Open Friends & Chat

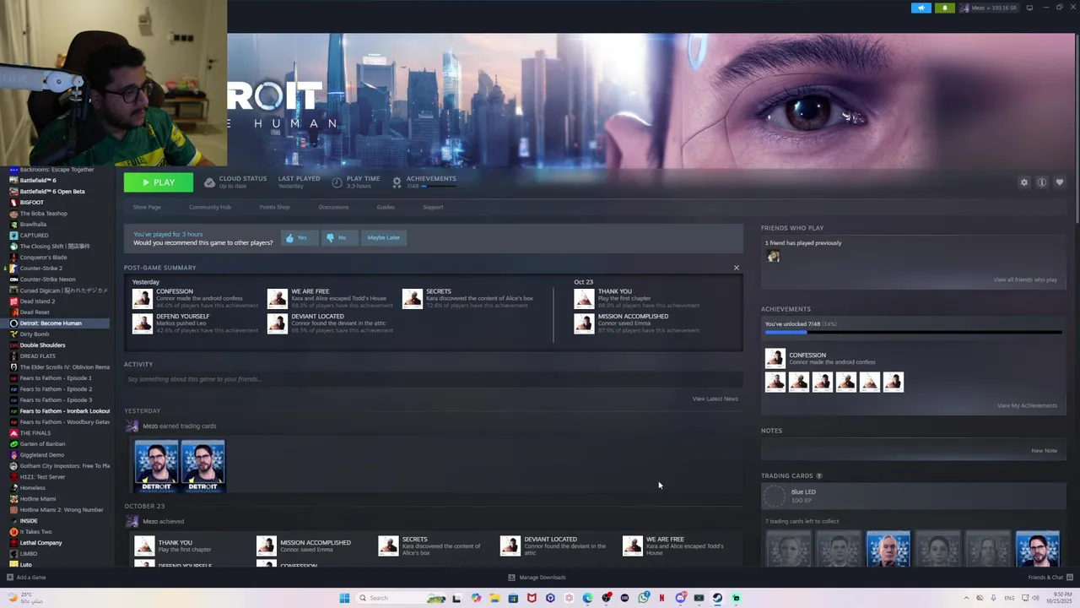click(x=1049, y=578)
